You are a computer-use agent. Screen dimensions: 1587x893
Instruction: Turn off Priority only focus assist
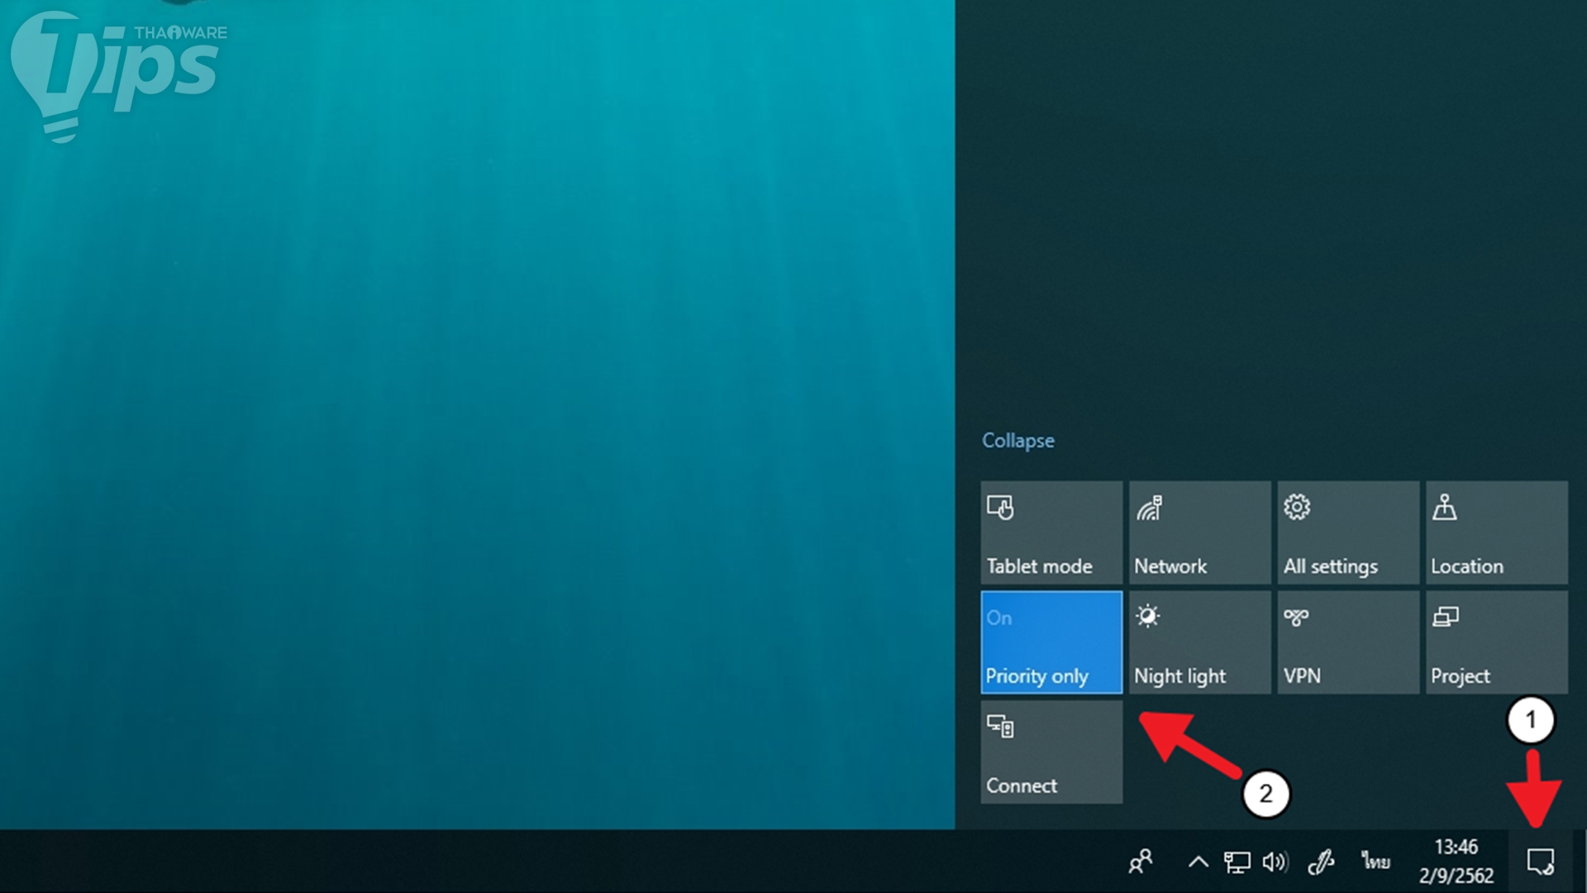point(1051,642)
